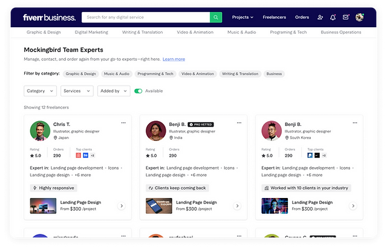This screenshot has height=247, width=387.
Task: Click the Mockingbird Team Experts heading
Action: pos(63,50)
